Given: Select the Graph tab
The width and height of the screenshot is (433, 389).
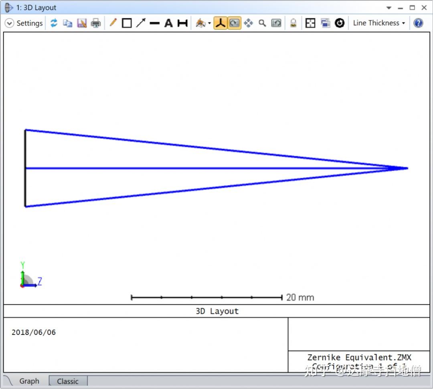Looking at the screenshot, I should coord(29,381).
